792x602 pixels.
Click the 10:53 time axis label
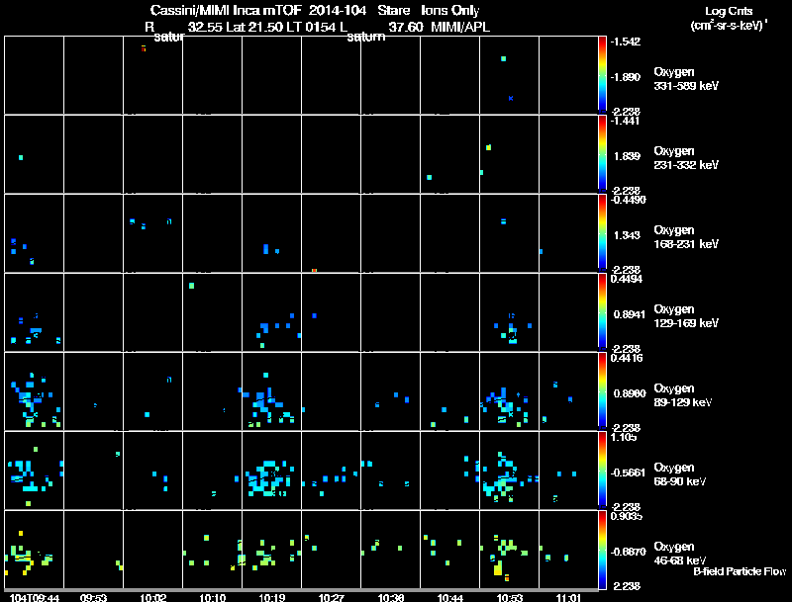pos(510,598)
